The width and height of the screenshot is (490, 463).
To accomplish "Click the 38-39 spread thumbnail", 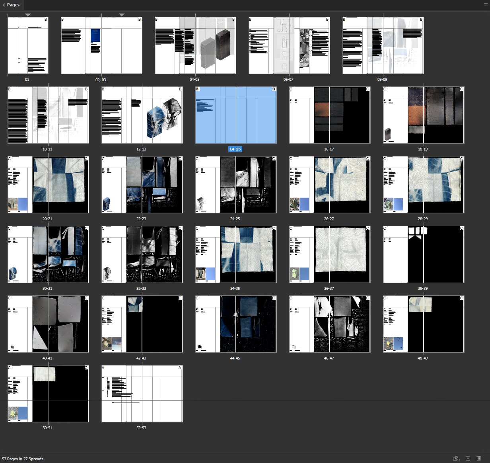I will [424, 254].
